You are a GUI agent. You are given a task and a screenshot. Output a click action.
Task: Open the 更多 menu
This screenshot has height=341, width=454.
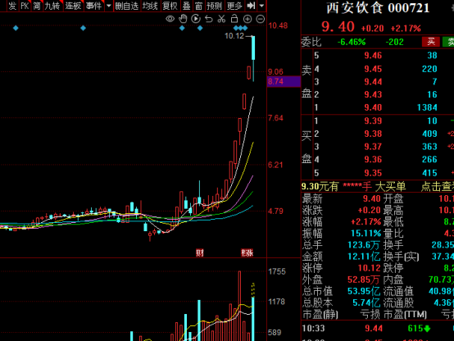234,6
